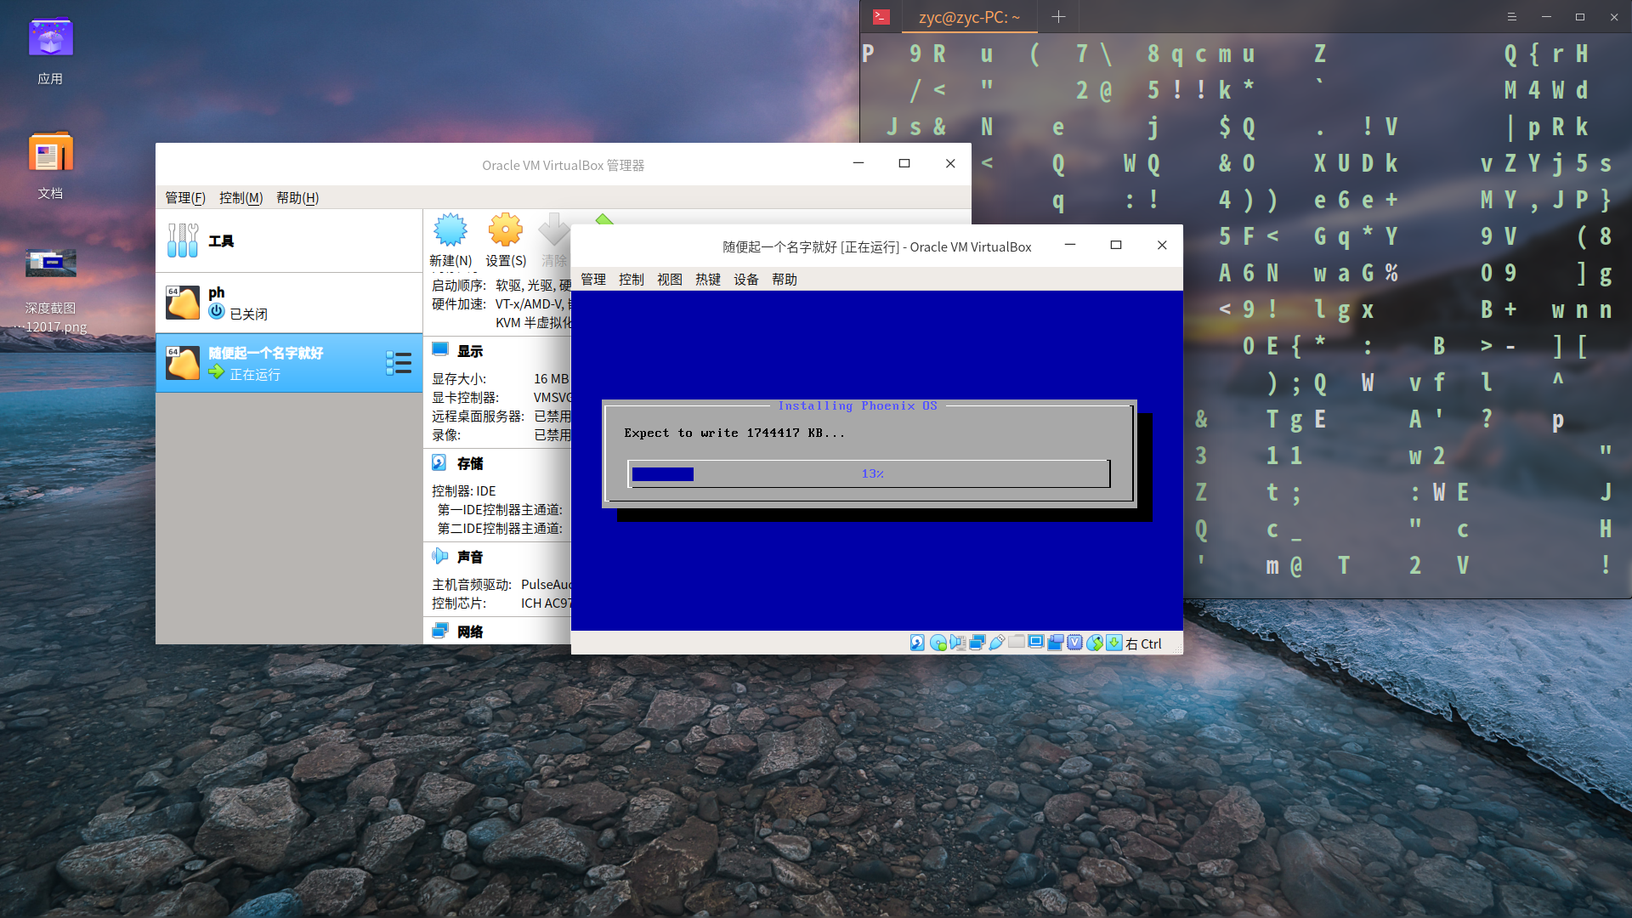Click the audio status icon in VM status bar
The image size is (1632, 918).
click(957, 643)
